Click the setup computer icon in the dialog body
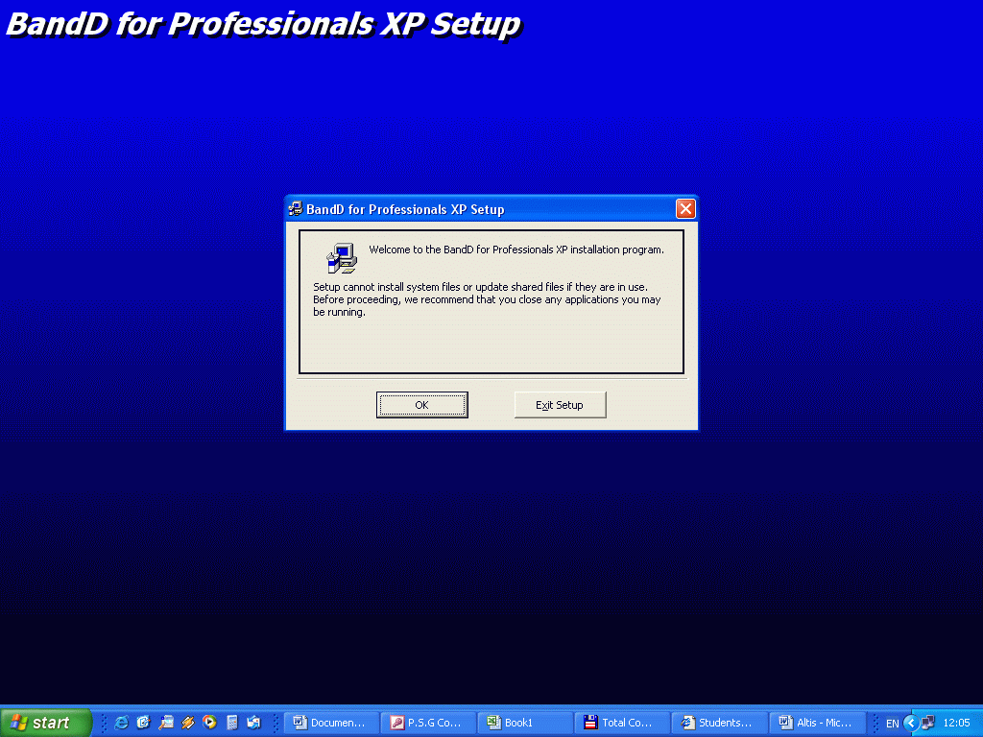The height and width of the screenshot is (737, 983). (x=342, y=257)
